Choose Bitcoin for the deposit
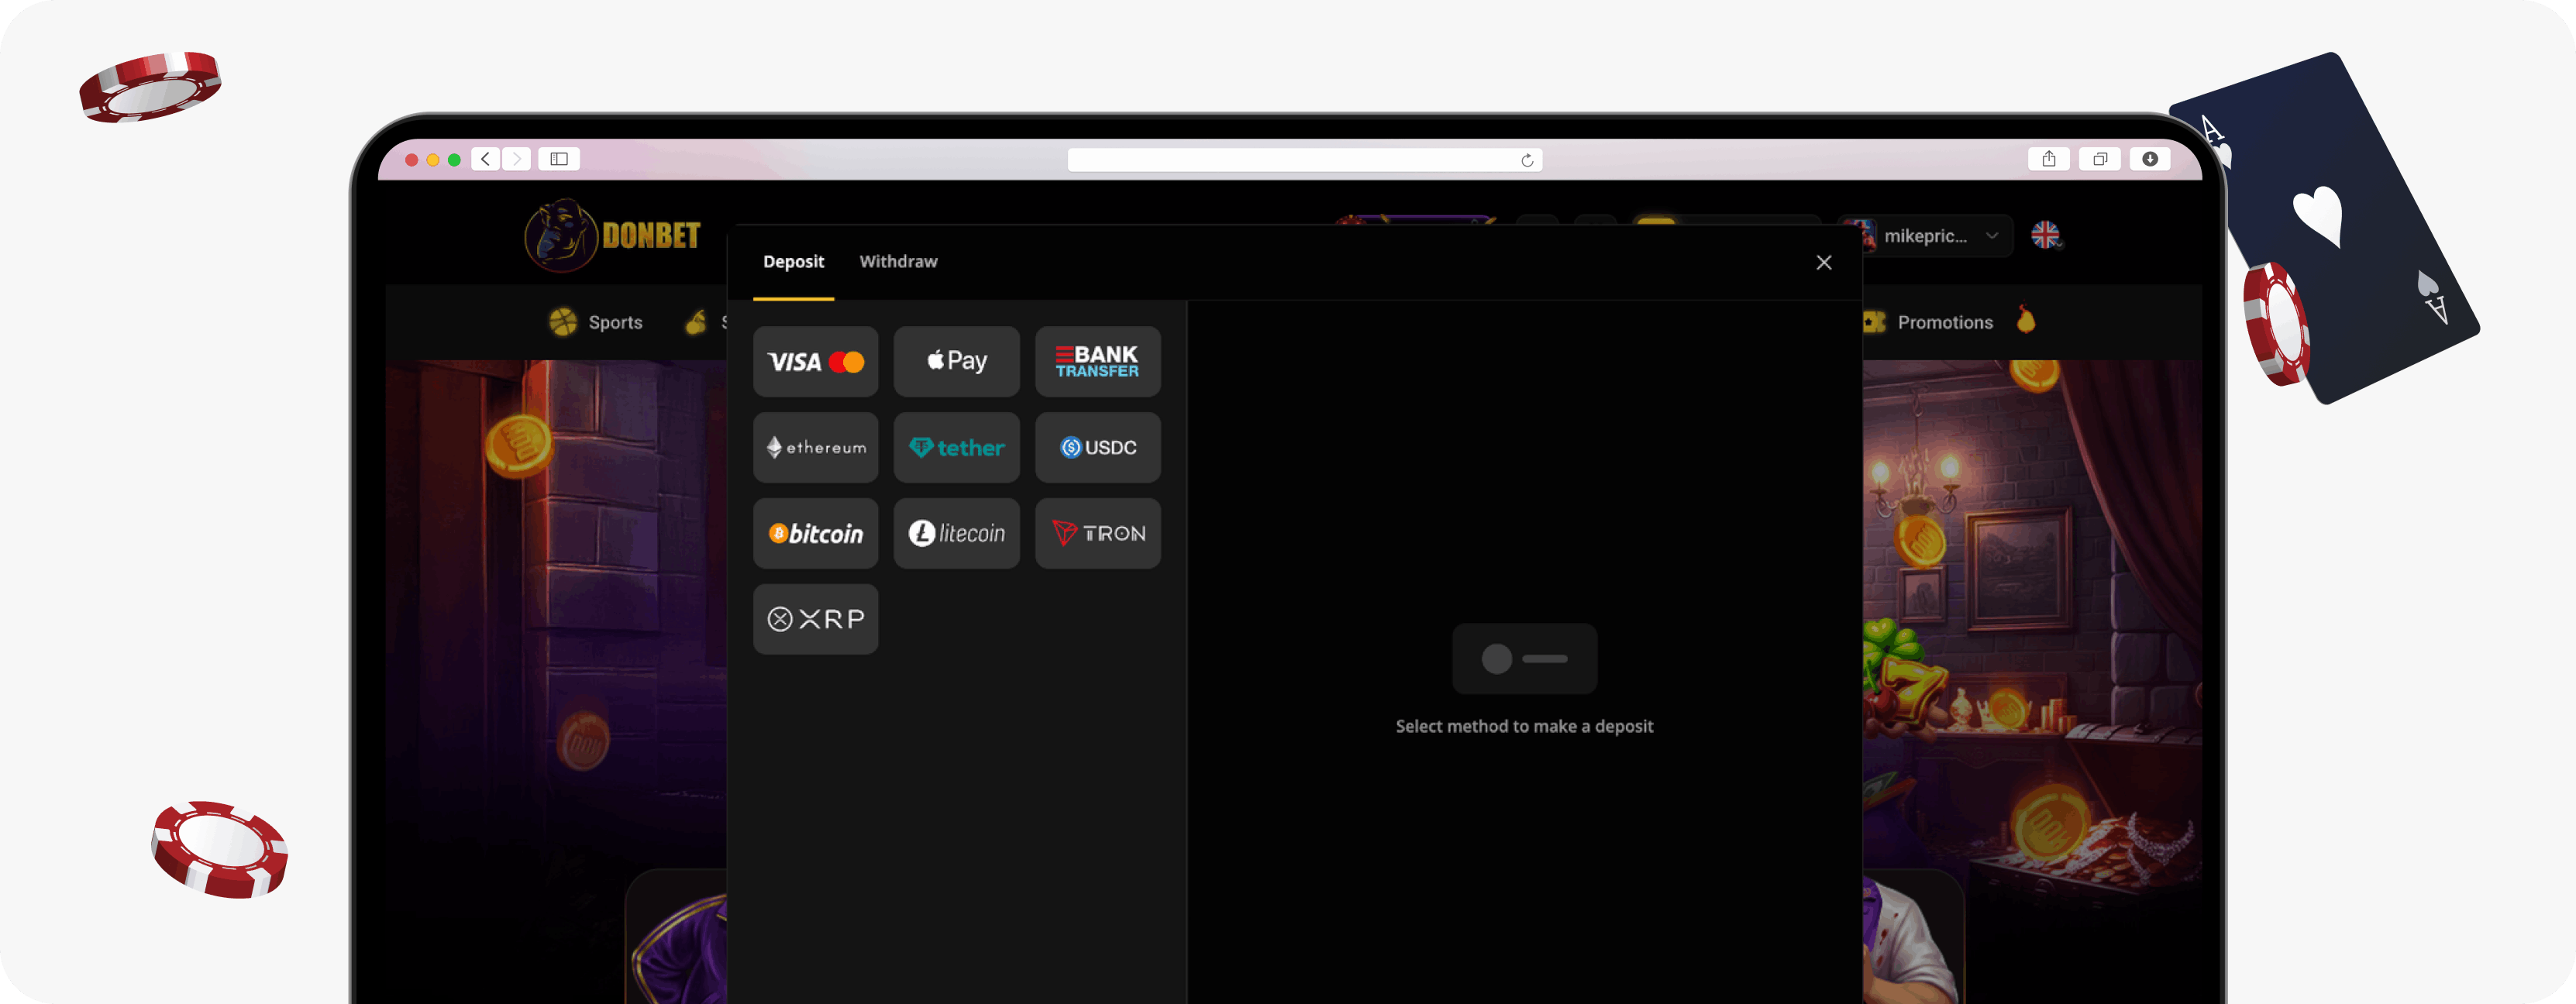This screenshot has height=1004, width=2576. (815, 533)
